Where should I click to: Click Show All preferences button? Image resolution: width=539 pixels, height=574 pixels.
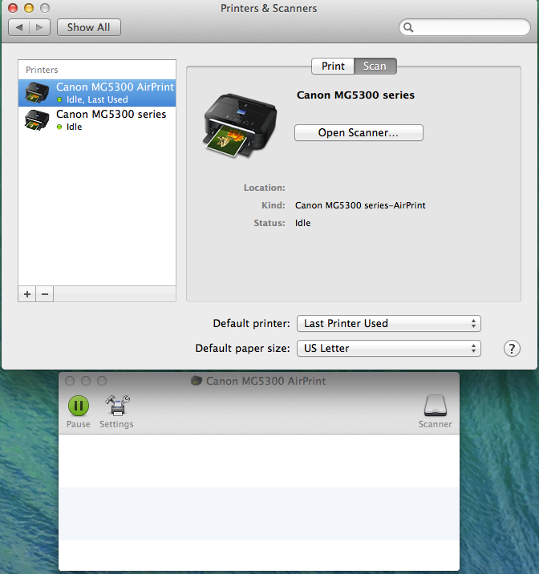[88, 27]
